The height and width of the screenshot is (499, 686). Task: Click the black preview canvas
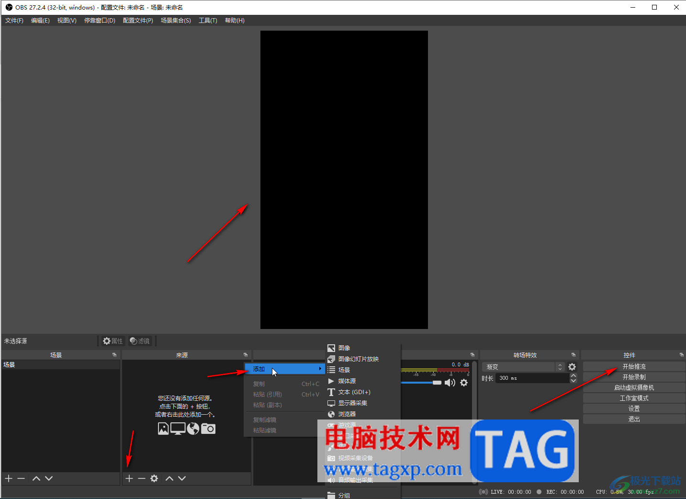344,180
